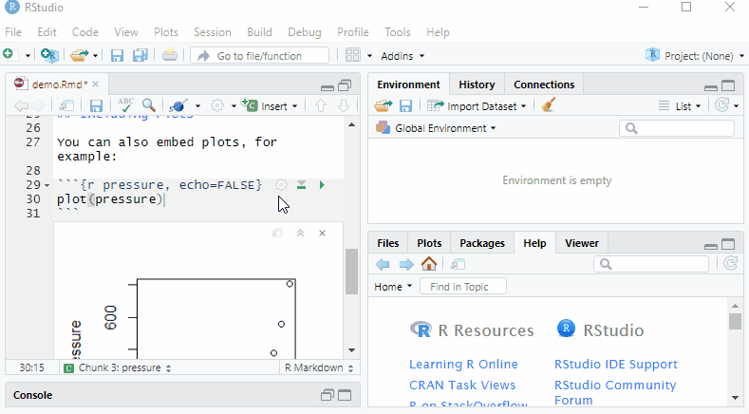
Task: Open Project (None) menu
Action: pos(695,55)
